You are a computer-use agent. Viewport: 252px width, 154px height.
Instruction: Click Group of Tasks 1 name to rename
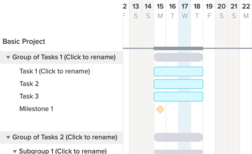pyautogui.click(x=64, y=57)
